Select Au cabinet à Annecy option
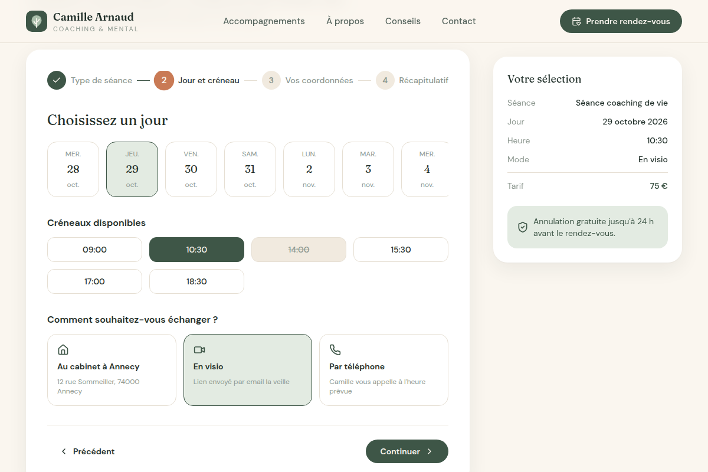 (x=112, y=370)
